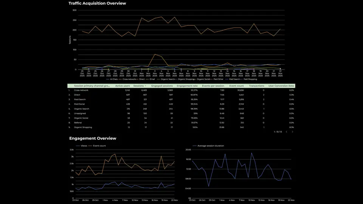
Task: Click the Traffic Acquisition Overview heading
Action: (97, 3)
